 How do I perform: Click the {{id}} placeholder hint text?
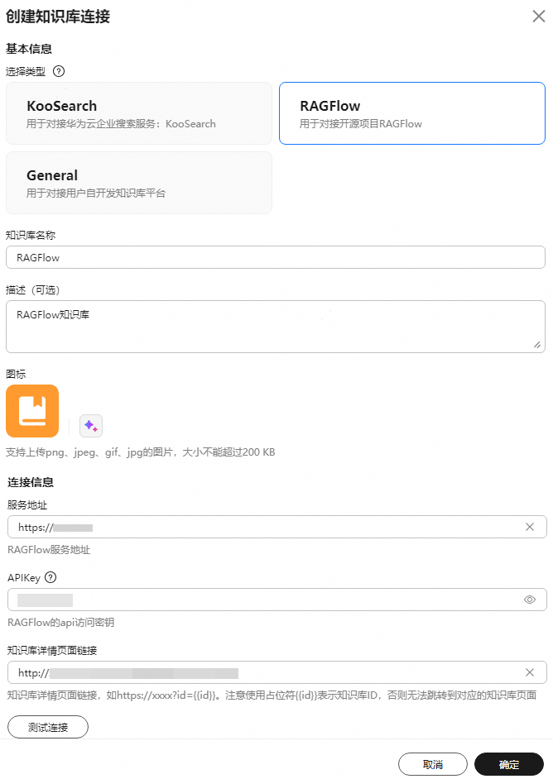click(272, 695)
